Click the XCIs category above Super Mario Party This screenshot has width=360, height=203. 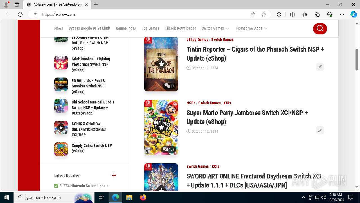point(227,103)
